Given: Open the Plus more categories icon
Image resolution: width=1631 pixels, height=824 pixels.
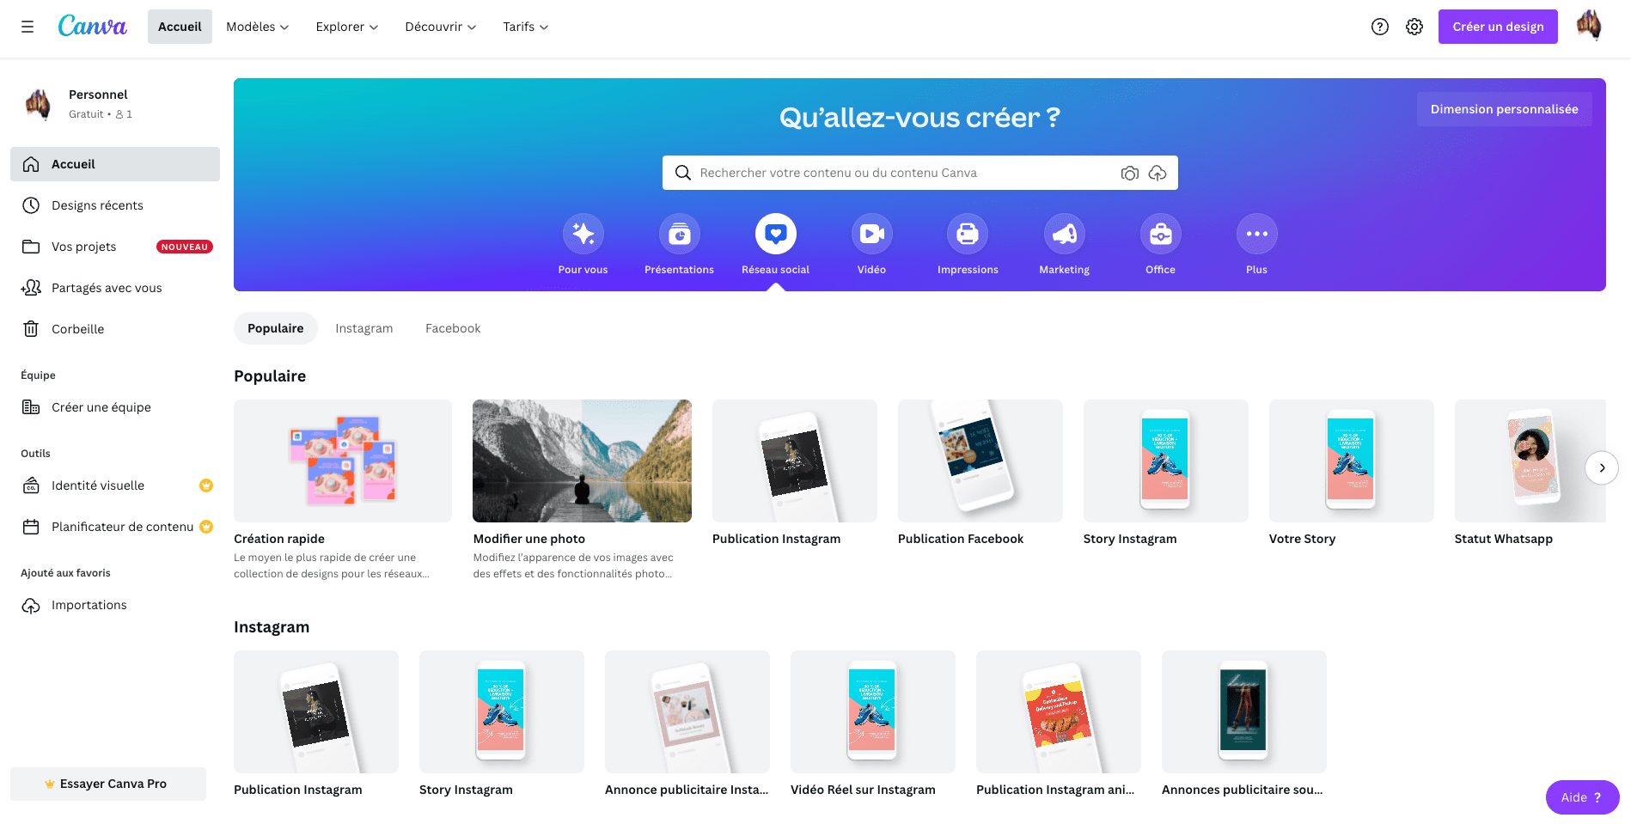Looking at the screenshot, I should coord(1256,234).
